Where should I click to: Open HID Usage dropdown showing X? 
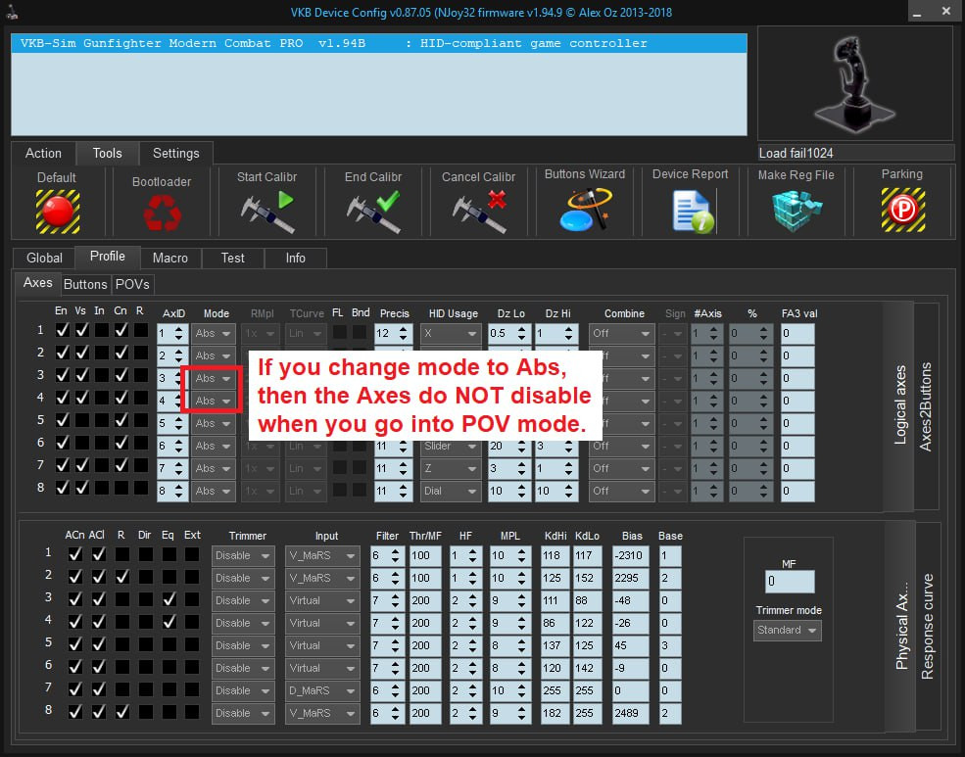click(x=451, y=333)
